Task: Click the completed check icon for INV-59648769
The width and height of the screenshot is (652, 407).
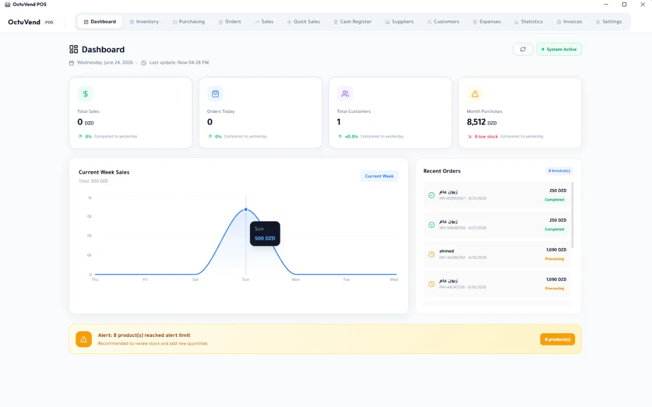Action: [x=431, y=224]
